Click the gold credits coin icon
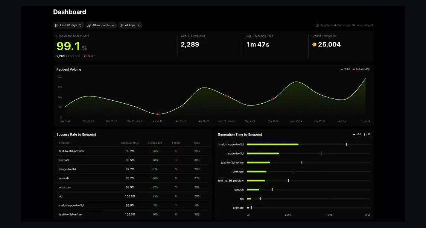The height and width of the screenshot is (228, 426). pyautogui.click(x=314, y=44)
